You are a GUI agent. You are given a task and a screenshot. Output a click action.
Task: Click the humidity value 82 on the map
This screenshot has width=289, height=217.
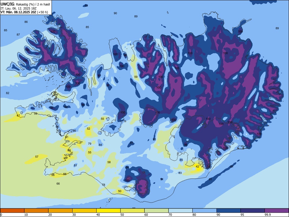(x=8, y=93)
